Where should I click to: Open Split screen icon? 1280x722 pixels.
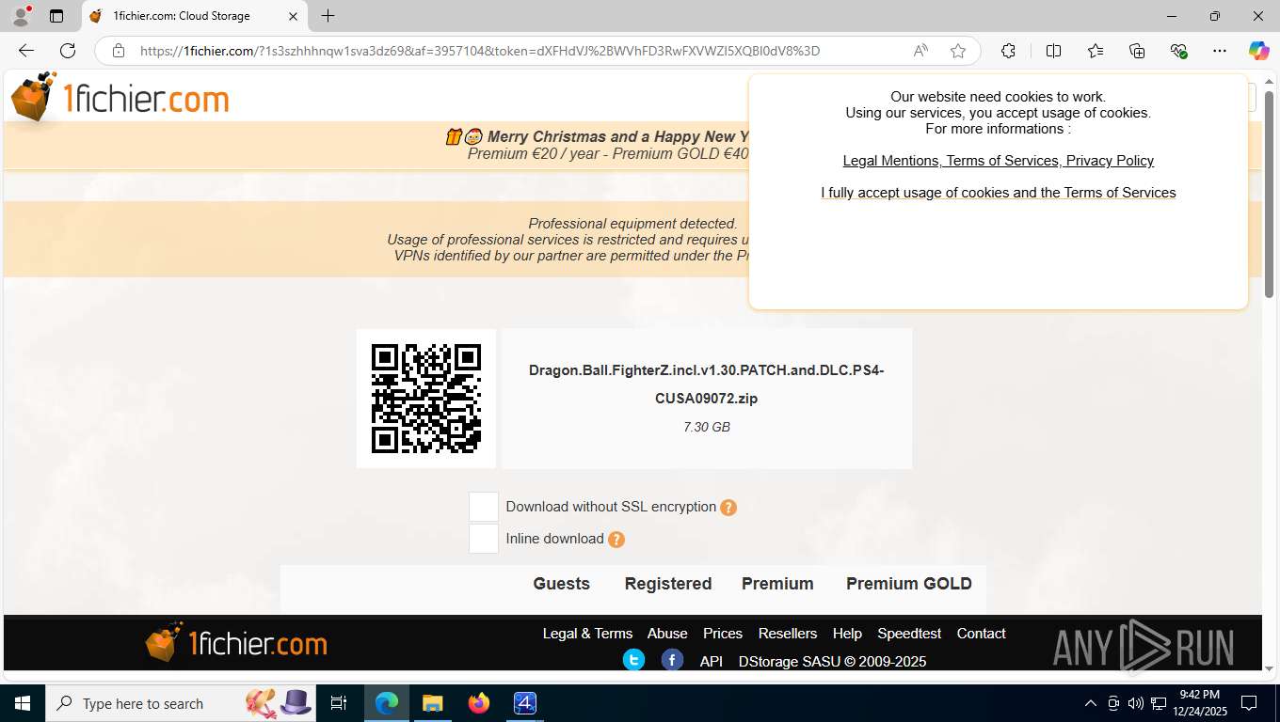pyautogui.click(x=1054, y=51)
